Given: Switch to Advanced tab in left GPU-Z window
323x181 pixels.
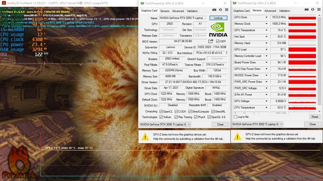Looking at the screenshot, I should (x=178, y=11).
